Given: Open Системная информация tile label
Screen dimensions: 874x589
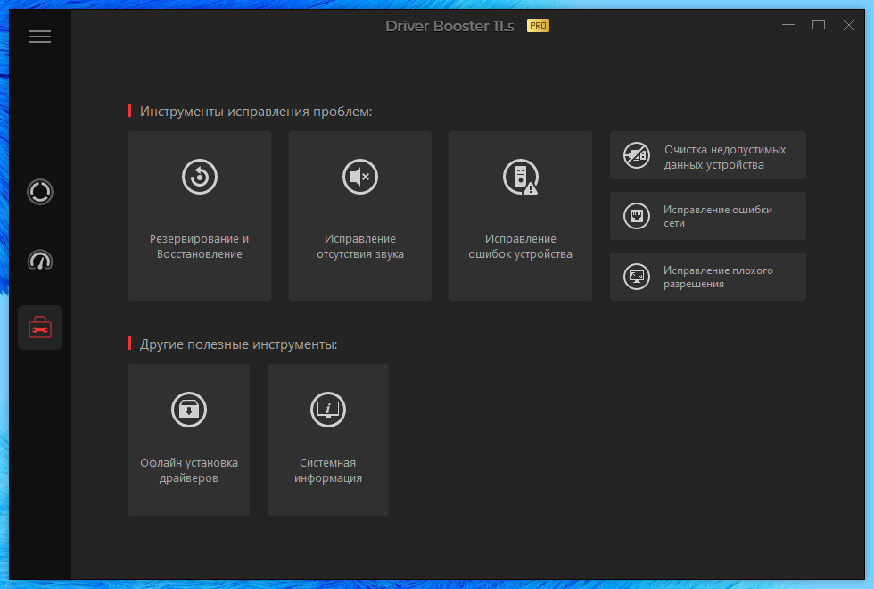Looking at the screenshot, I should point(328,470).
